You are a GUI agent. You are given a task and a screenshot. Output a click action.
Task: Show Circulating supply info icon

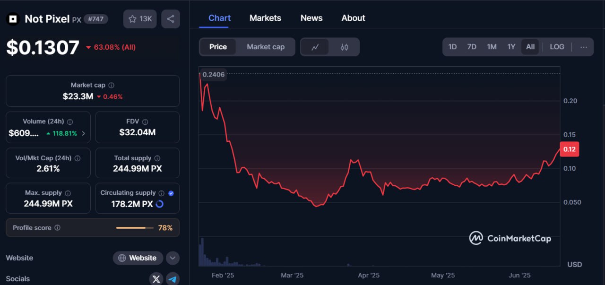(x=162, y=193)
